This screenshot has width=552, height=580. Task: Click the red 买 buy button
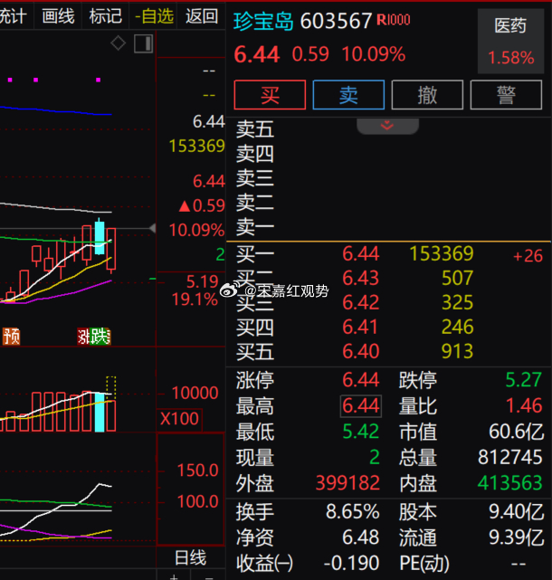pyautogui.click(x=270, y=95)
